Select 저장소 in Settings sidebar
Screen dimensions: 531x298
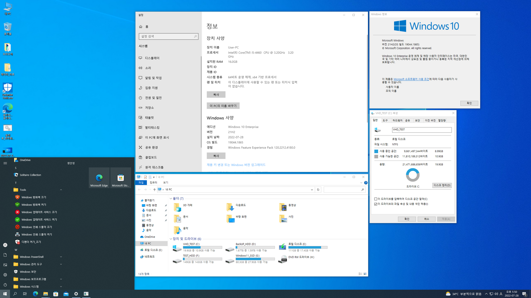click(x=168, y=108)
